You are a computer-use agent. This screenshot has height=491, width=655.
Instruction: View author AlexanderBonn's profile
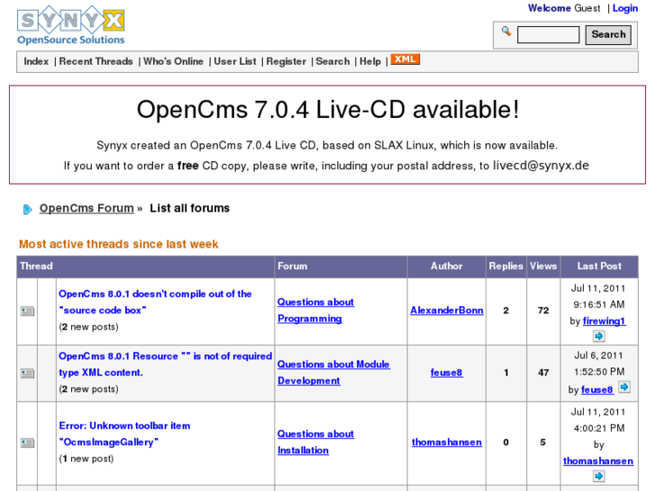pyautogui.click(x=447, y=311)
